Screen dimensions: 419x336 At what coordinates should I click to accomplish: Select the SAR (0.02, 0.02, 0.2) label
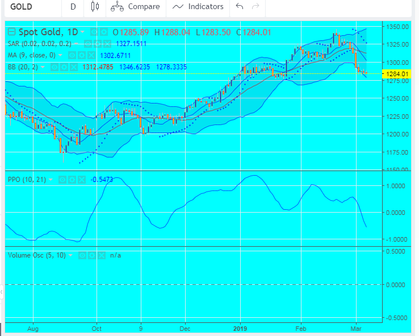click(x=40, y=44)
